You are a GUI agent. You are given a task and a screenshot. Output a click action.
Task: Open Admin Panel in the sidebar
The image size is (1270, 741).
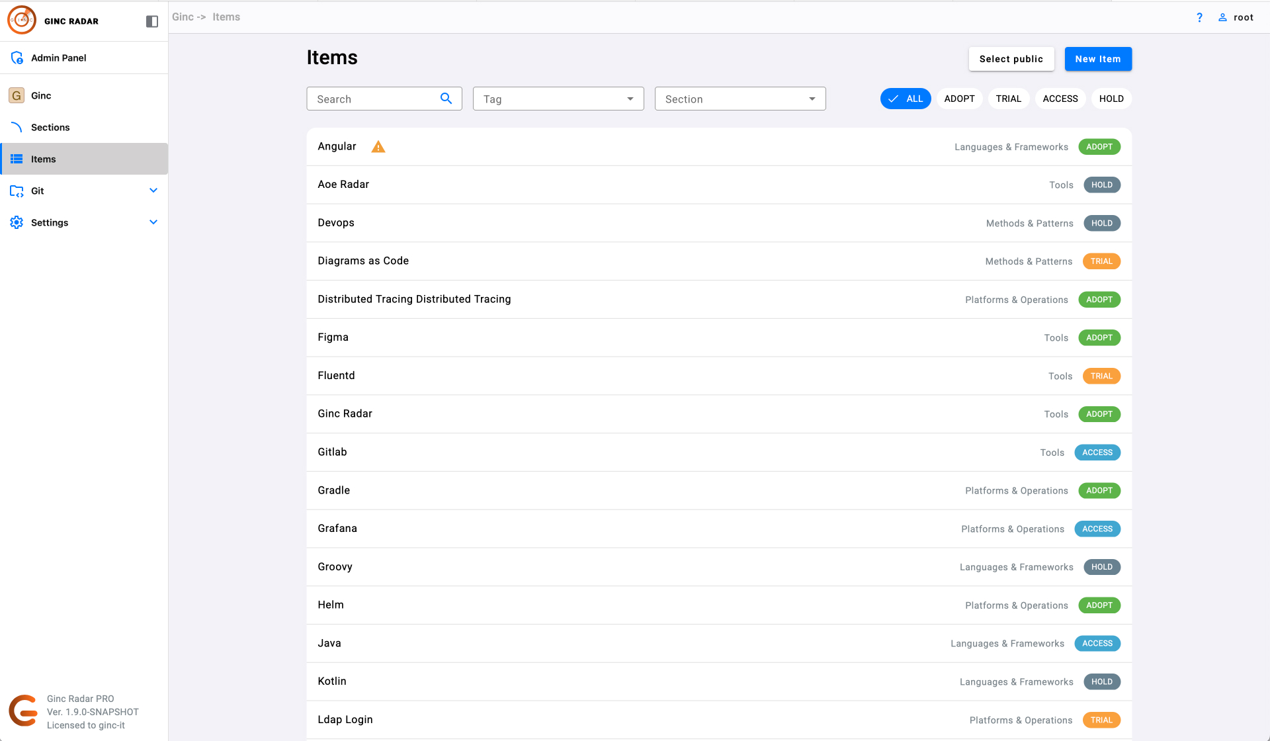pyautogui.click(x=84, y=58)
